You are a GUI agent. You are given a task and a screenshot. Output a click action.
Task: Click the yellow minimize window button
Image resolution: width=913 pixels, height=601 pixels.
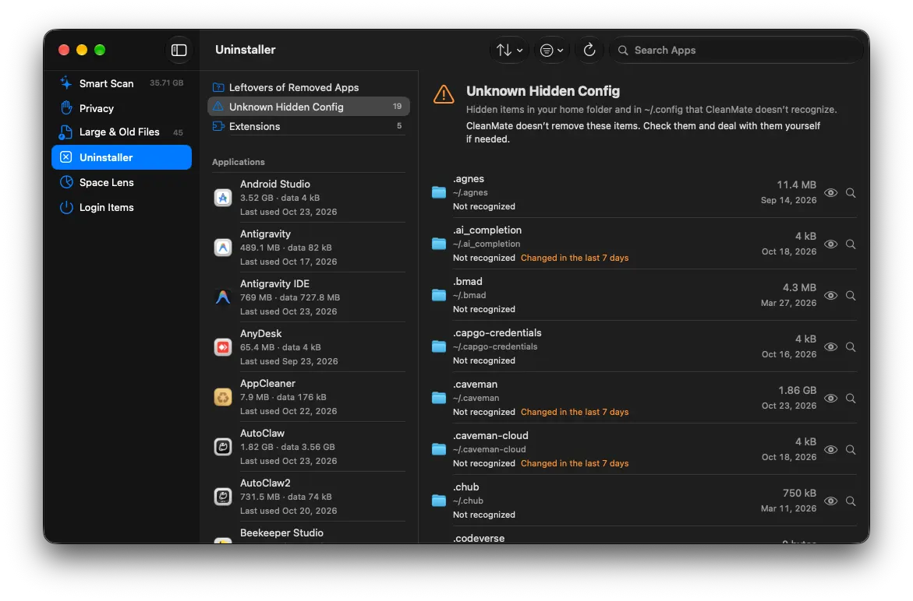coord(82,50)
